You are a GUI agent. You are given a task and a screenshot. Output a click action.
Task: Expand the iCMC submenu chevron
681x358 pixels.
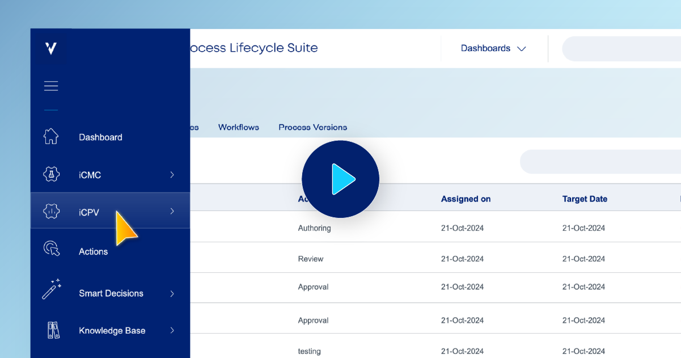click(171, 175)
